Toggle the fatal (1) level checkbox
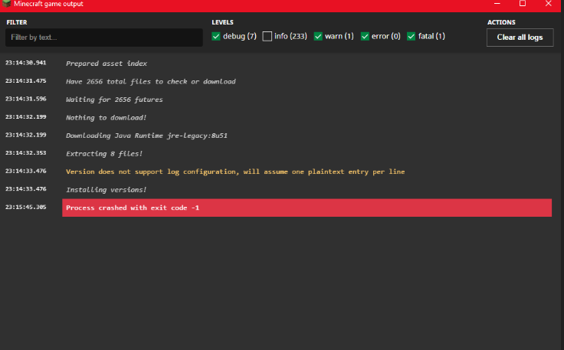 tap(412, 36)
